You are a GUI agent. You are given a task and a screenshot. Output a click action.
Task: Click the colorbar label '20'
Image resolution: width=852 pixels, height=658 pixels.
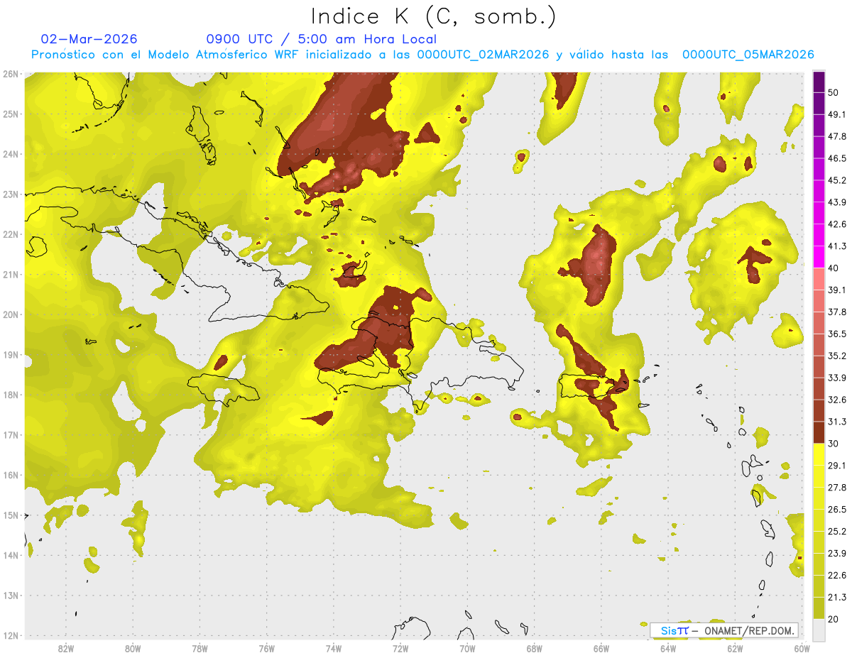834,620
